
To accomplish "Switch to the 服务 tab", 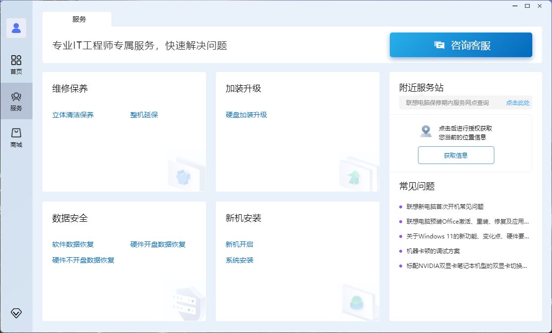I will 80,20.
